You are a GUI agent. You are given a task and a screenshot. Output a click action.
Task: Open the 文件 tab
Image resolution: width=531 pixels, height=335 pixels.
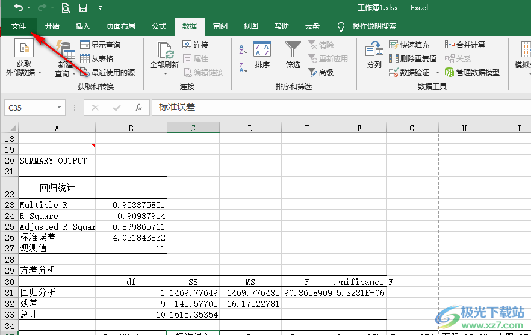point(19,26)
